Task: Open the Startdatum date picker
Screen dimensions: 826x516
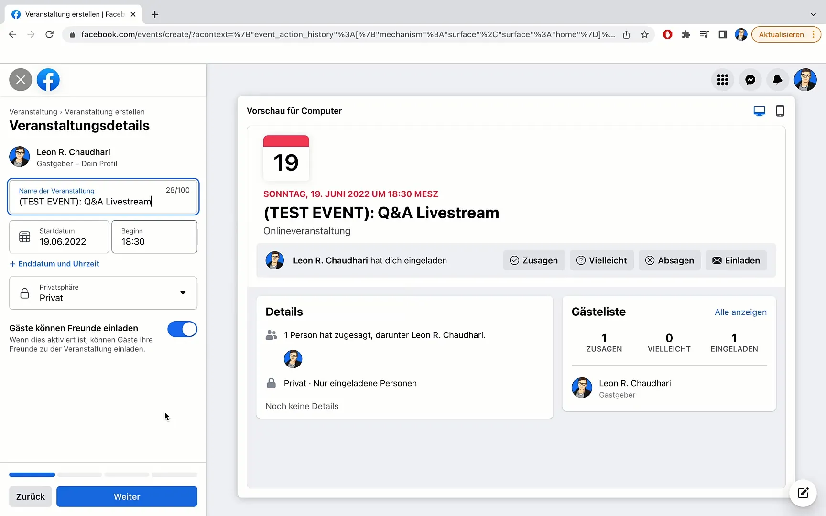Action: tap(59, 236)
